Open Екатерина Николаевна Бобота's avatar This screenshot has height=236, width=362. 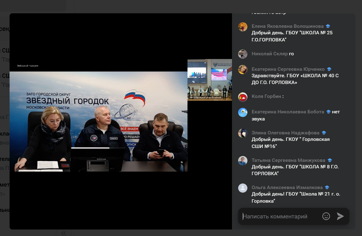pyautogui.click(x=243, y=112)
